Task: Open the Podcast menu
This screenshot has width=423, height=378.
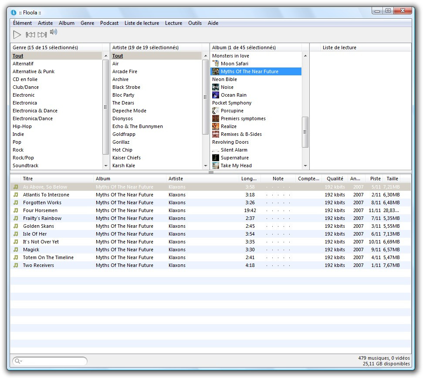Action: coord(109,23)
